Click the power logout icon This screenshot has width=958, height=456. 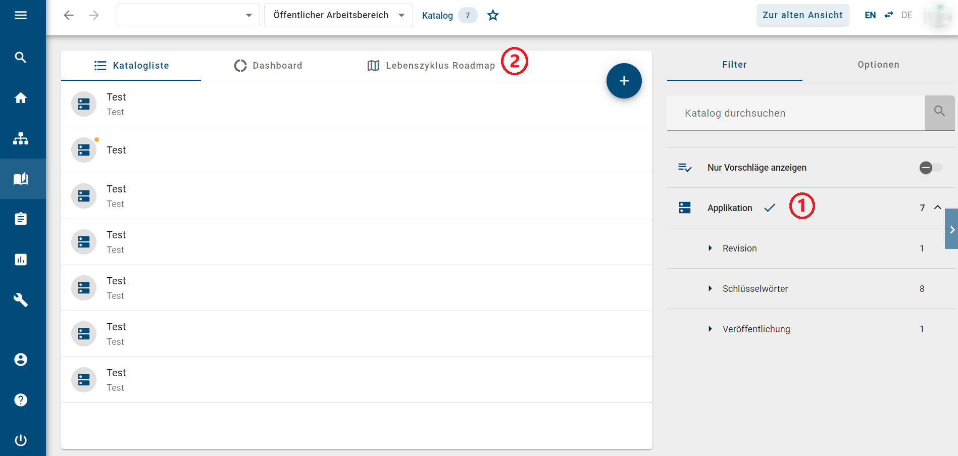(21, 440)
